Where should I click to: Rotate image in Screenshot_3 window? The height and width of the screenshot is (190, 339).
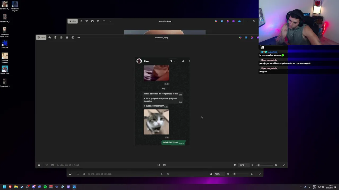(50, 37)
